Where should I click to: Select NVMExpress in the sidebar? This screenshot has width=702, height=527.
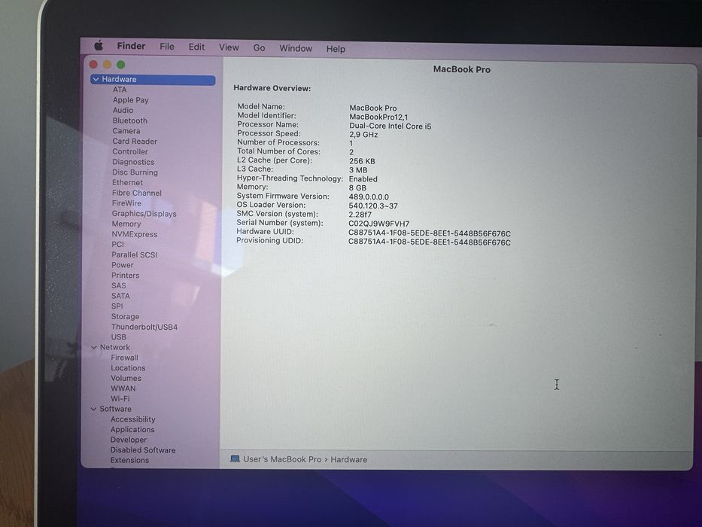[135, 234]
